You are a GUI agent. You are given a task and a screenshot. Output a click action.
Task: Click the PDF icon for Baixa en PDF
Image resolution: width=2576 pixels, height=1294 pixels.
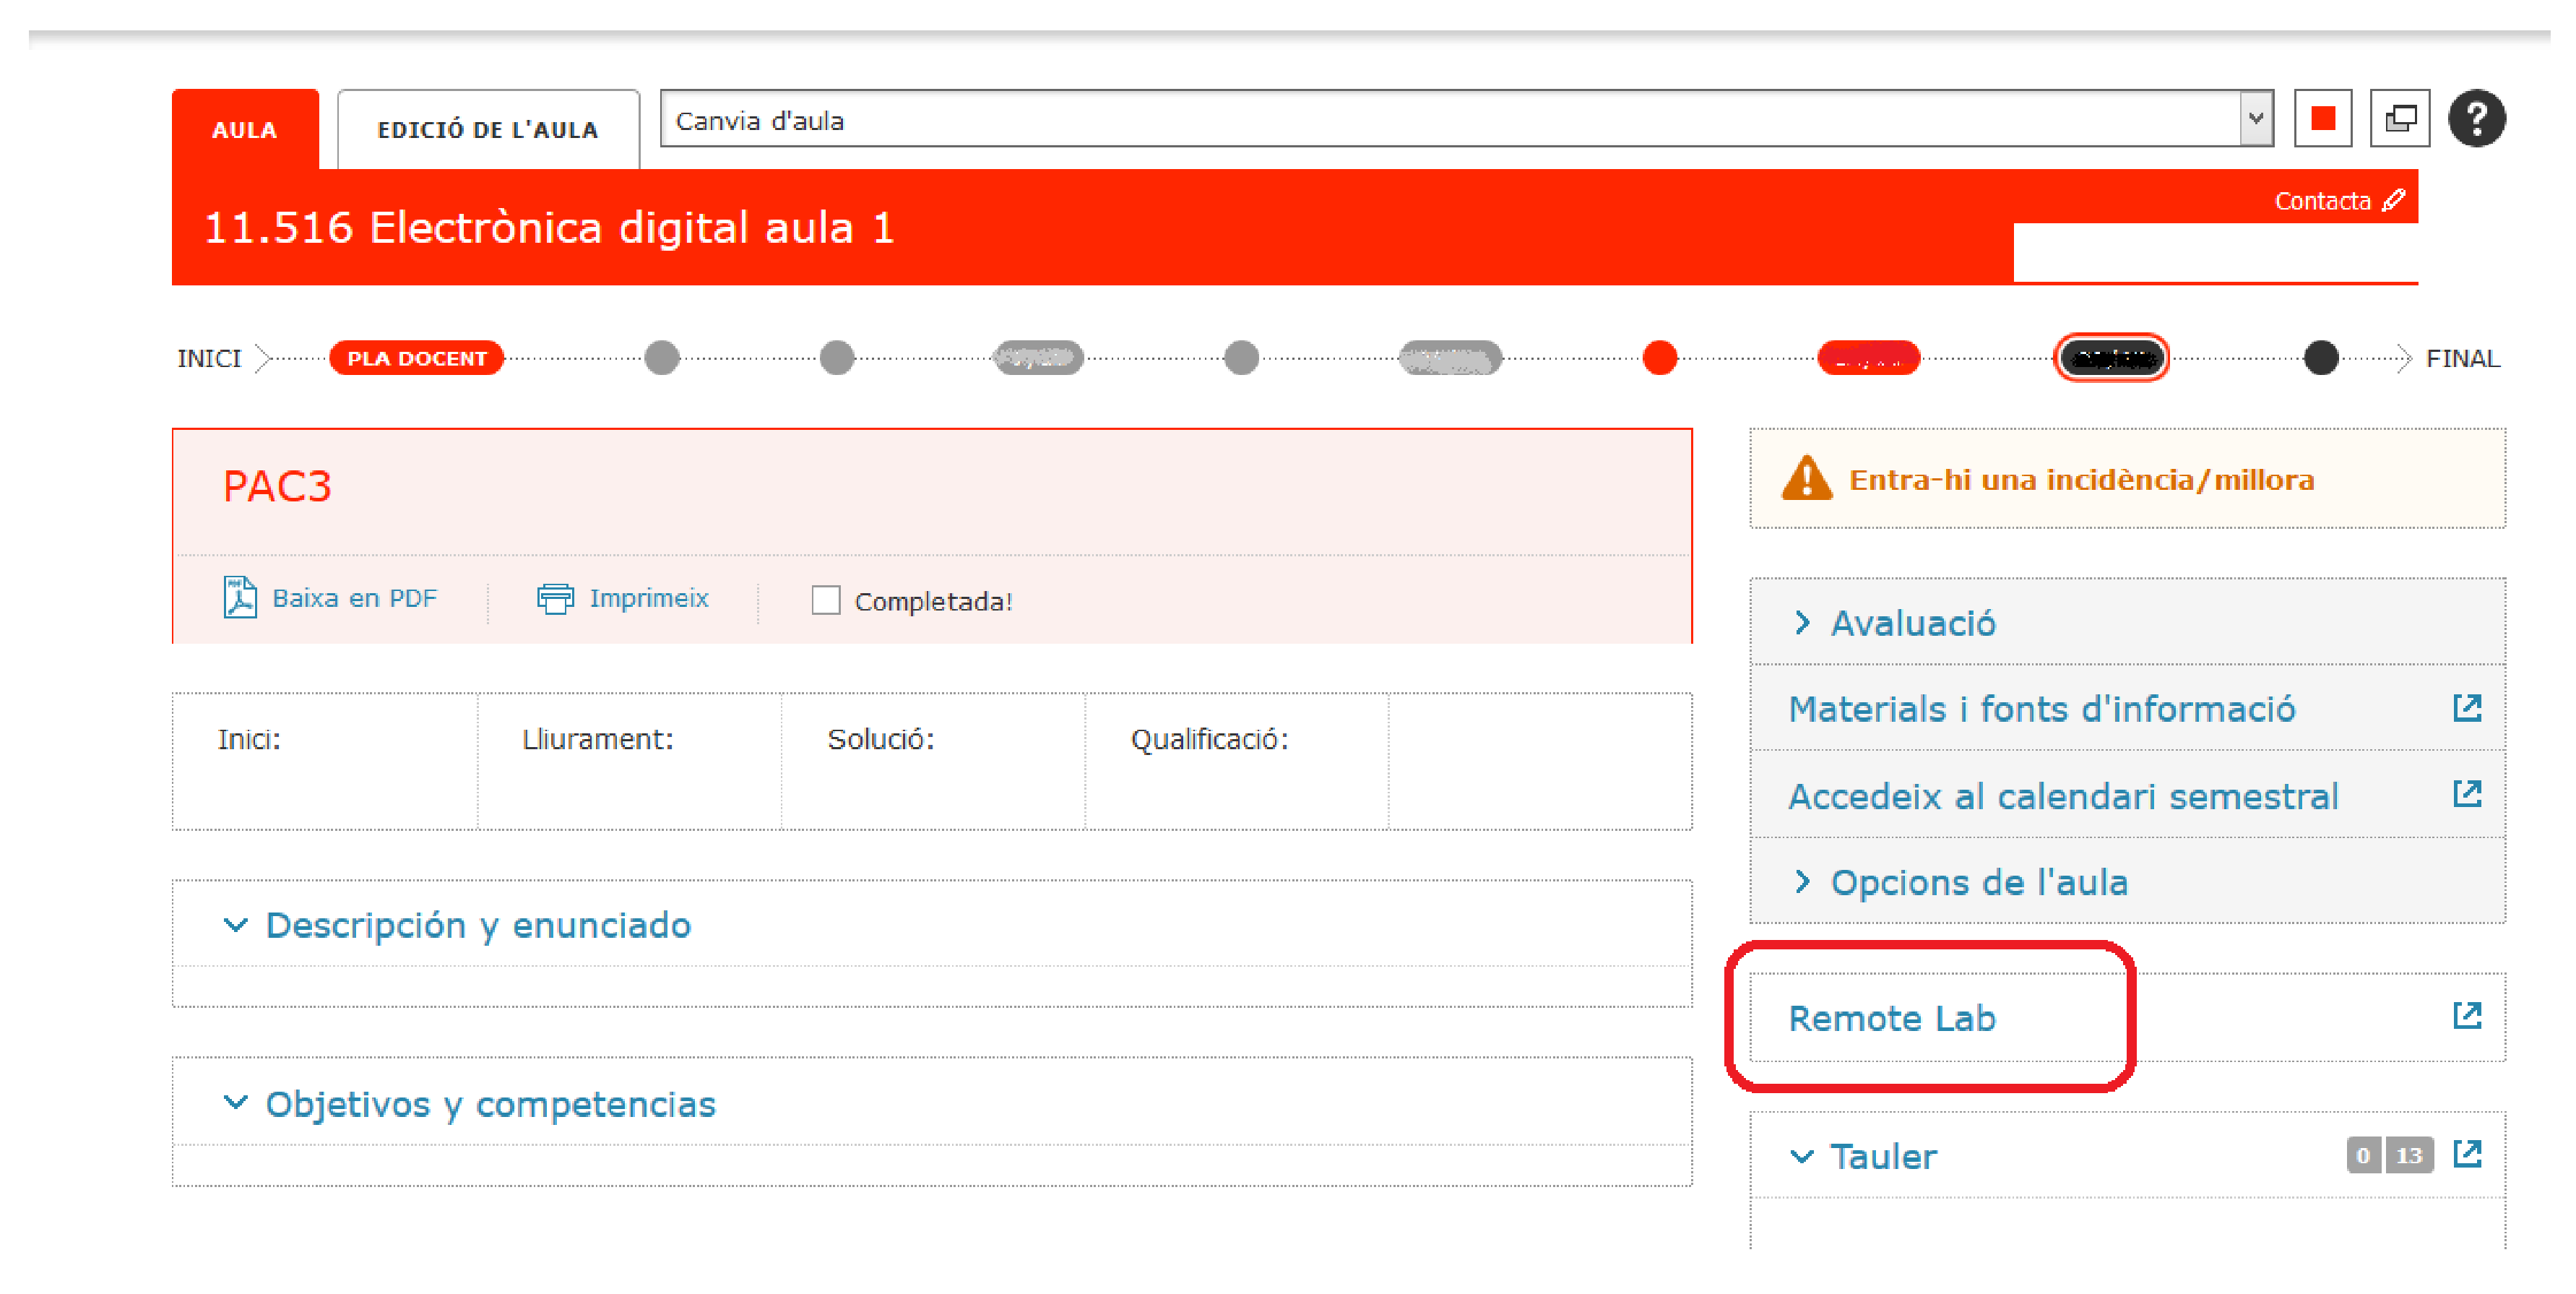(240, 598)
